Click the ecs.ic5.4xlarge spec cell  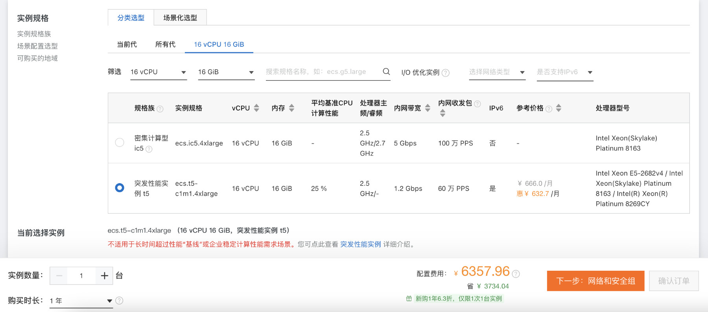point(199,143)
